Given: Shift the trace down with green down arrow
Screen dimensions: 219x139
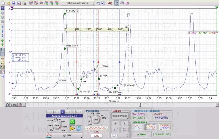Looking at the screenshot, I should click(x=2, y=45).
